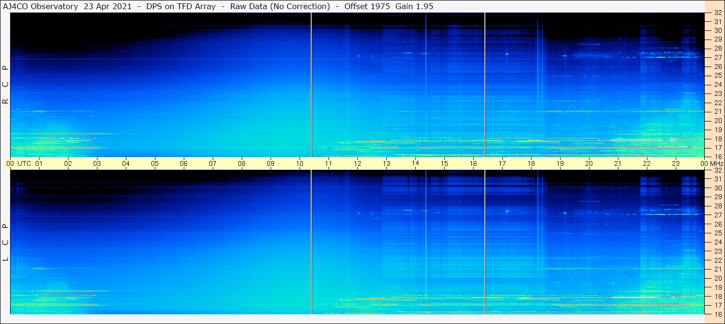Click the '22' hour label on the time axis
Viewport: 725px width, 324px height.
[647, 163]
